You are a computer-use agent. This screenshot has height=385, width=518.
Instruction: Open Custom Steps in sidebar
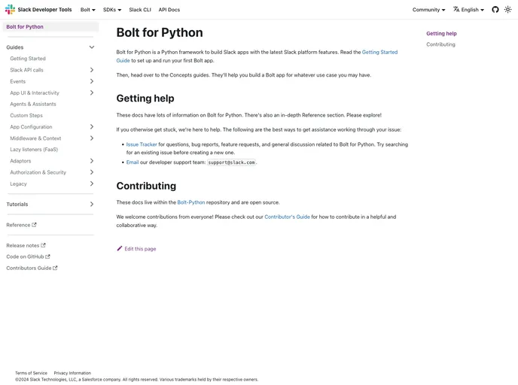[x=26, y=116]
